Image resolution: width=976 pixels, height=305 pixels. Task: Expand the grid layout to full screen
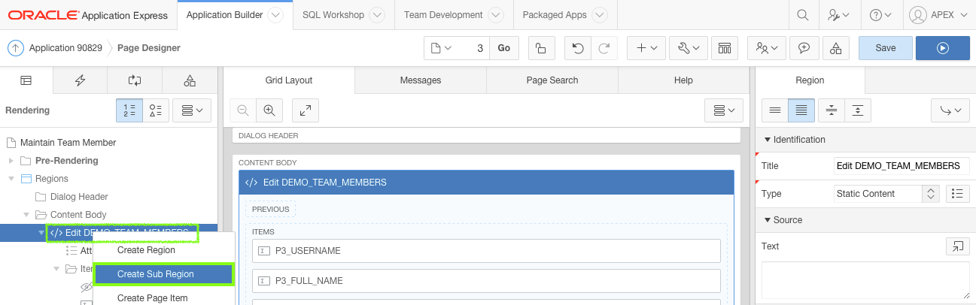pos(306,110)
